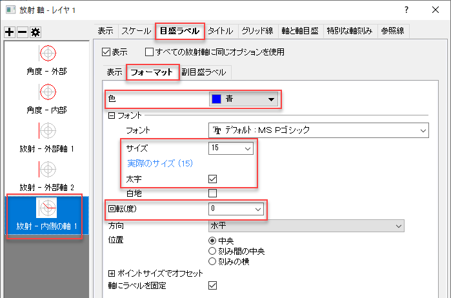
Task: Open the 色 color dropdown
Action: tap(244, 99)
